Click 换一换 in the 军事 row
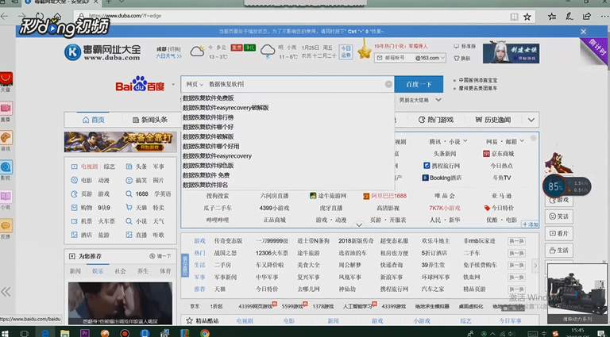The width and height of the screenshot is (610, 337). [516, 278]
